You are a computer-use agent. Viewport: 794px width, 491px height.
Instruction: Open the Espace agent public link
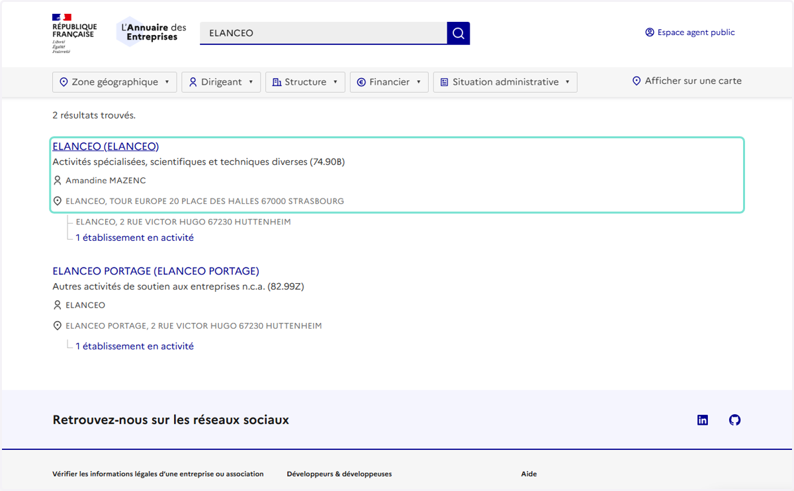pos(690,32)
